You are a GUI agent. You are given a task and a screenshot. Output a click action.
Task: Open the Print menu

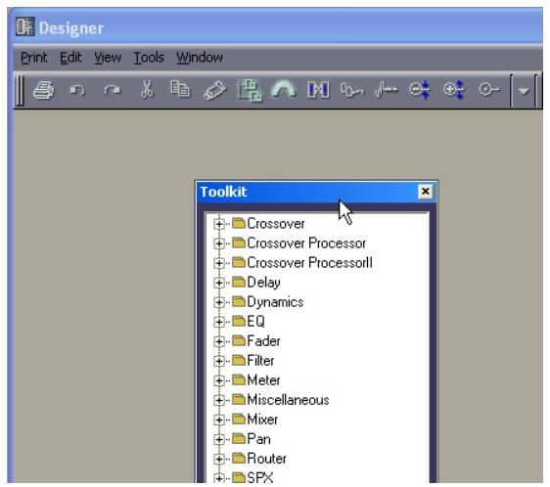point(33,58)
